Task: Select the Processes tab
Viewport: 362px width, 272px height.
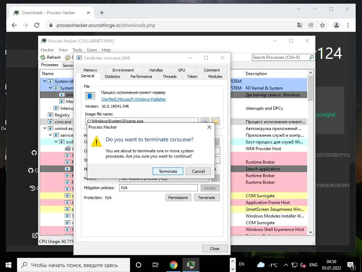Action: 49,65
